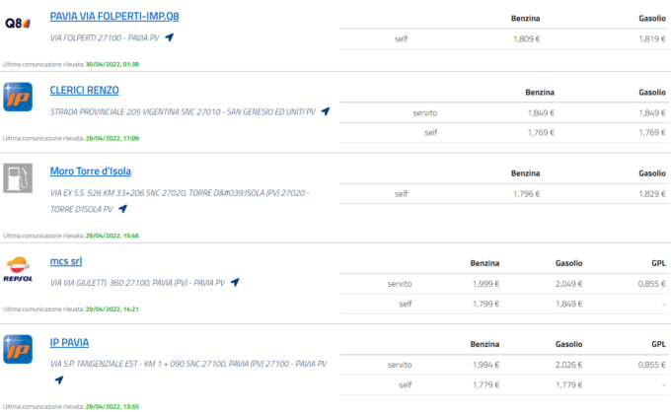Open directions arrow for Clerici Renzo address
671x412 pixels.
tap(326, 111)
